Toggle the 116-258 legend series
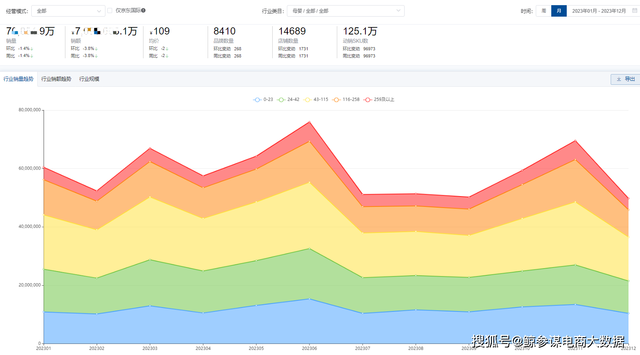This screenshot has height=355, width=640. [x=346, y=99]
